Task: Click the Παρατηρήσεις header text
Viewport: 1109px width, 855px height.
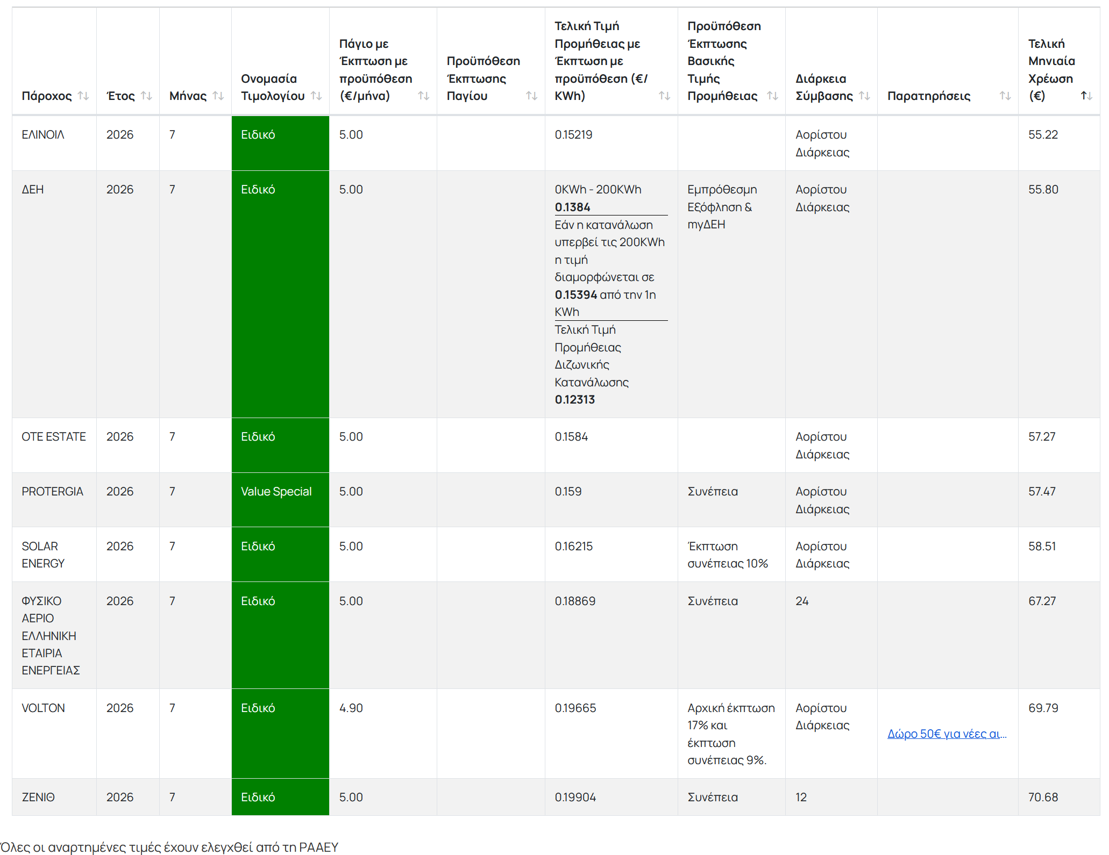Action: point(929,96)
